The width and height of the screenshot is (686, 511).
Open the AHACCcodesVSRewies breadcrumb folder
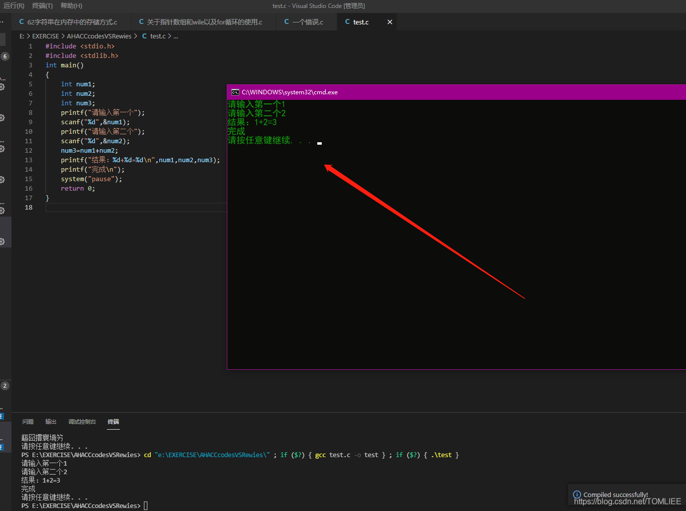point(99,36)
